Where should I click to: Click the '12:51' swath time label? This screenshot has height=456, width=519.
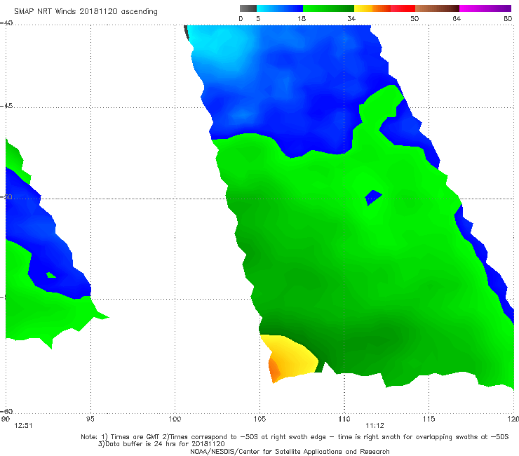pos(23,426)
